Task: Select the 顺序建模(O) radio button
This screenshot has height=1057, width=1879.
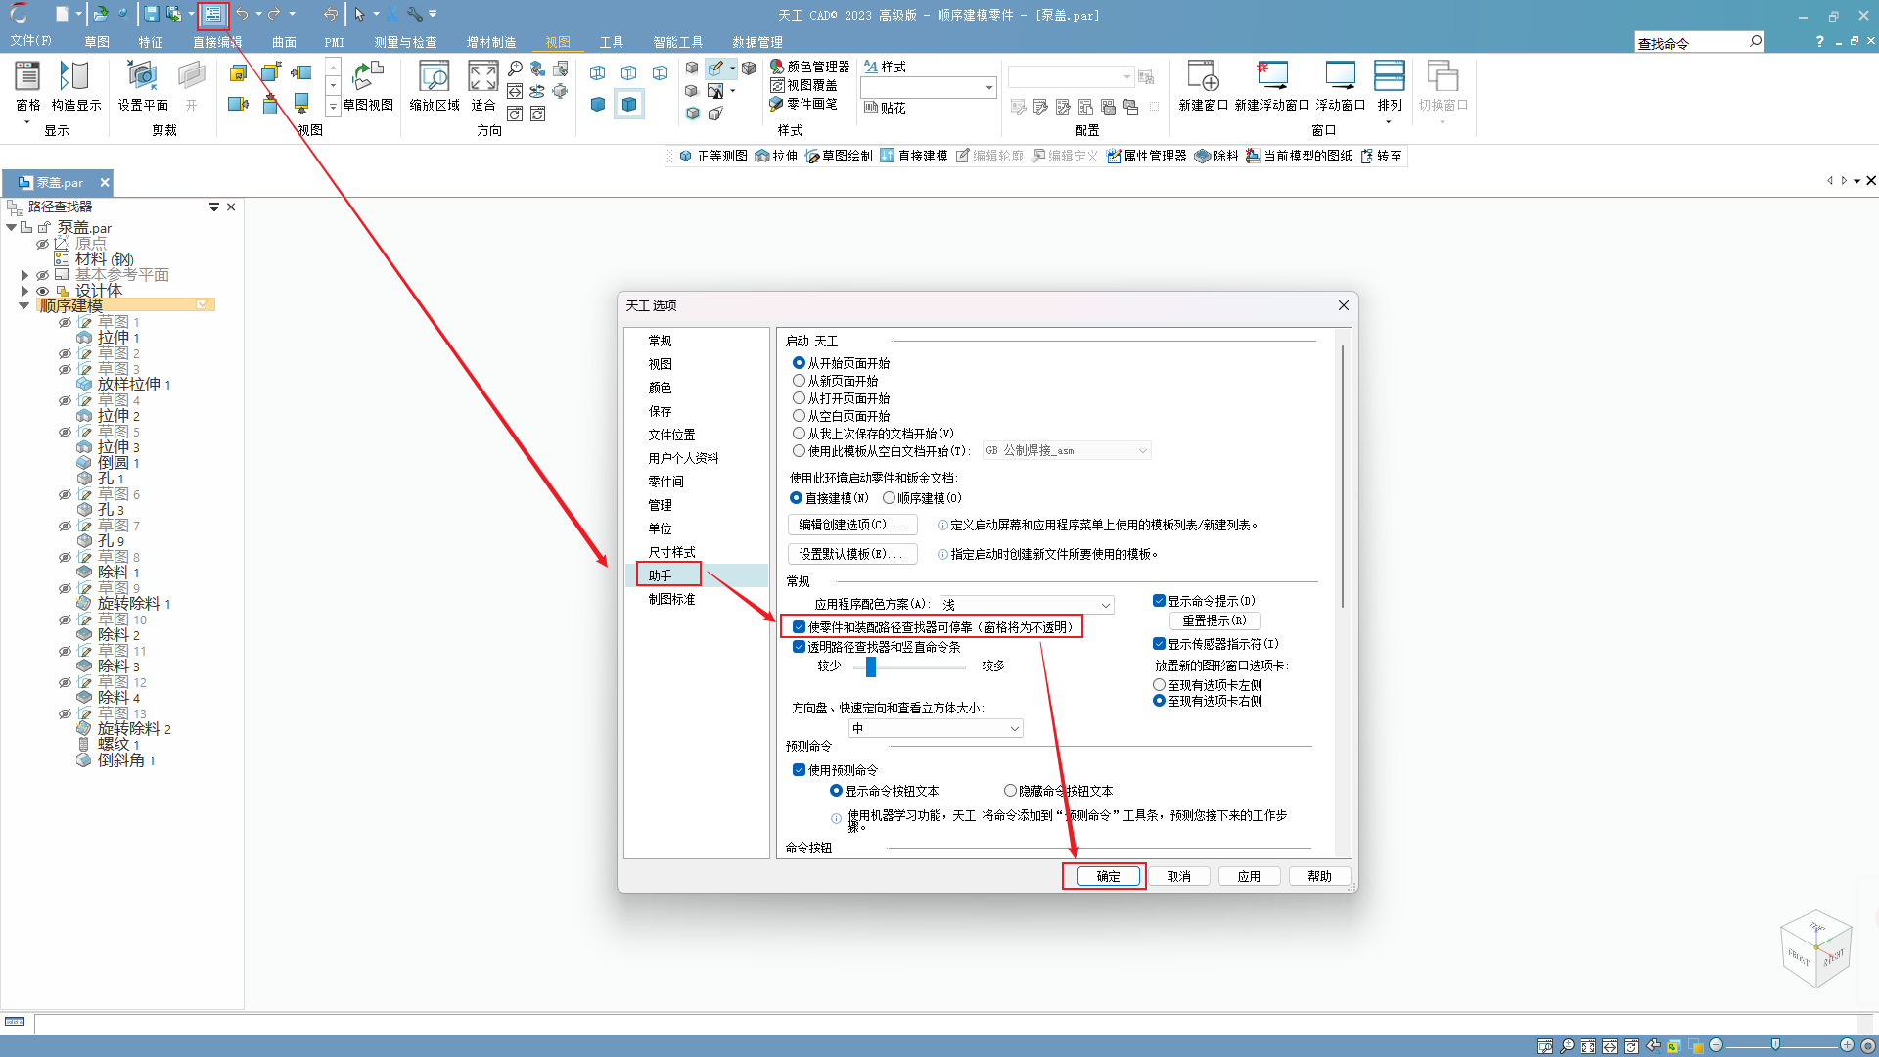Action: coord(889,498)
